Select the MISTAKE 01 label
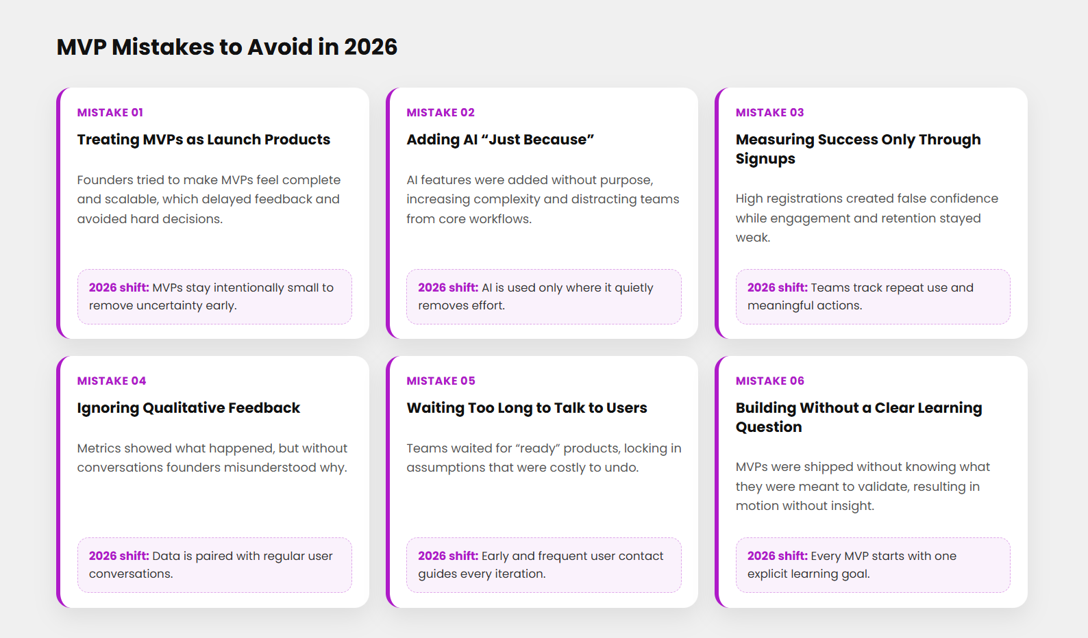Viewport: 1088px width, 638px height. [110, 113]
